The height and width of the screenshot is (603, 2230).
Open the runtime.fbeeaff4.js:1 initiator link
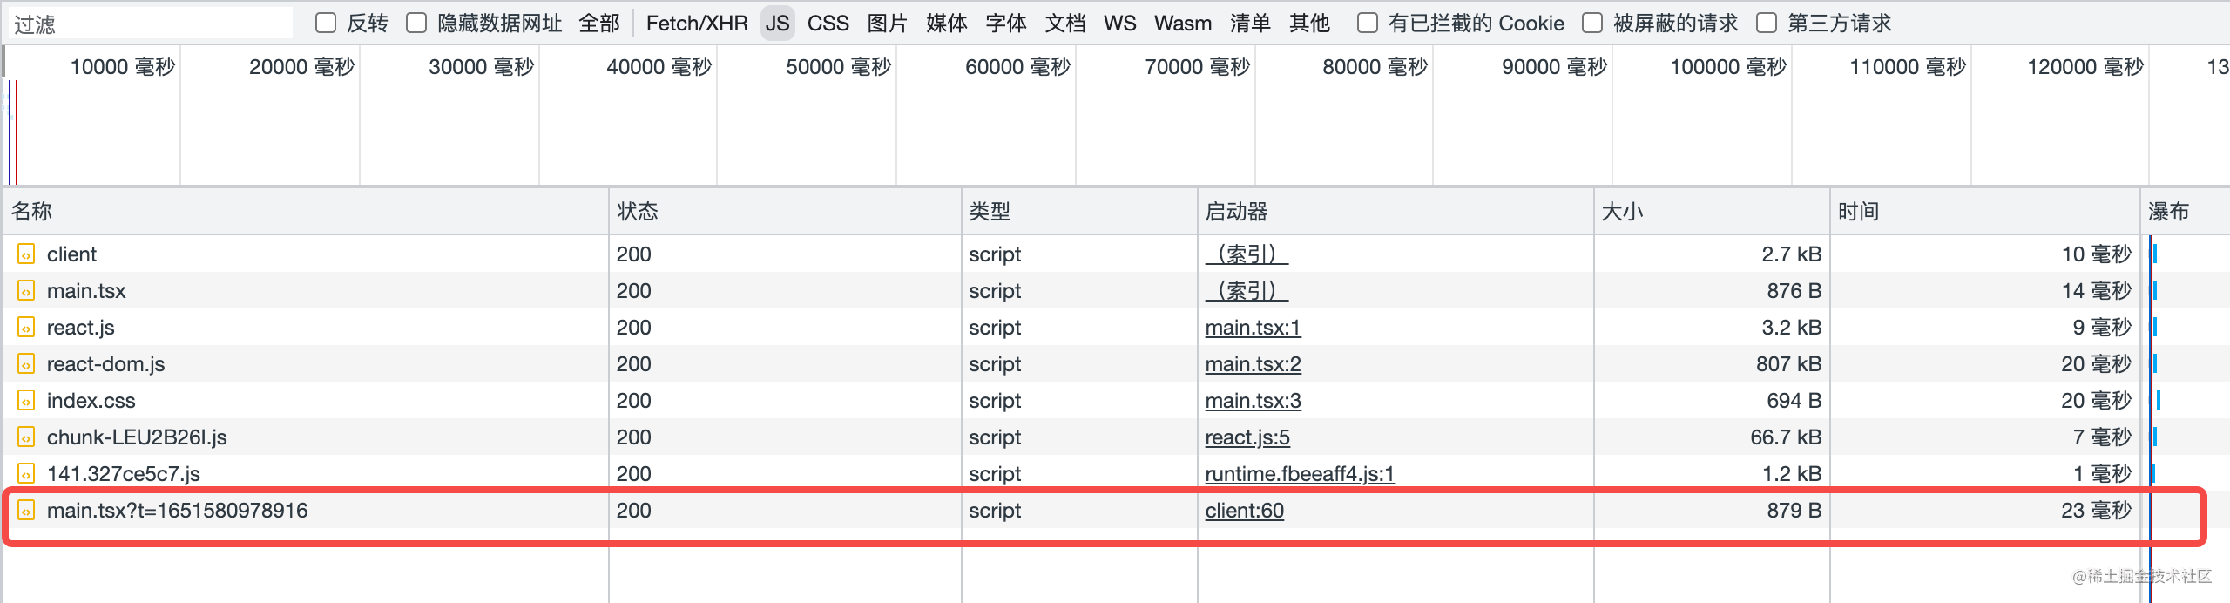(x=1299, y=474)
